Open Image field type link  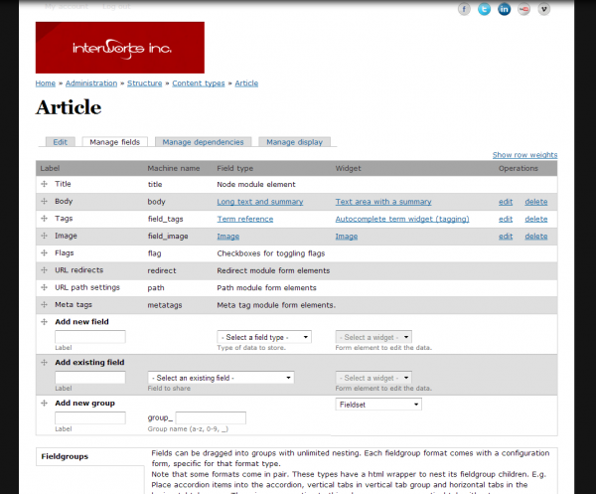pyautogui.click(x=228, y=237)
